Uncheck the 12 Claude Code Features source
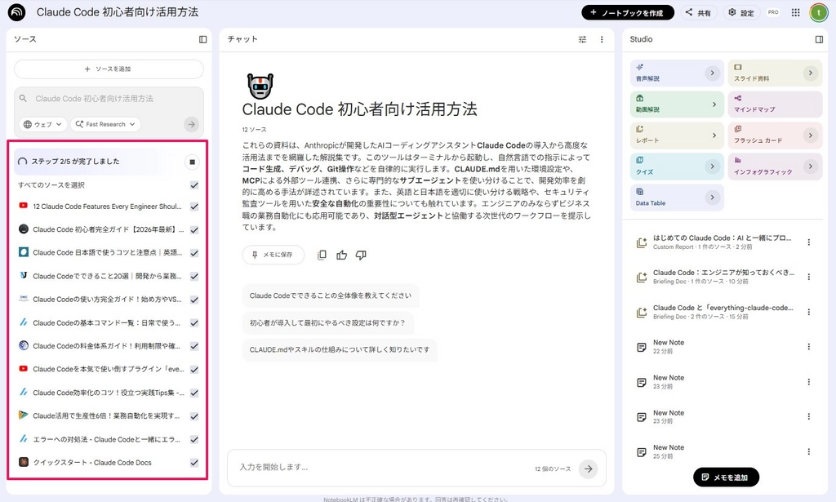This screenshot has width=836, height=502. [194, 207]
